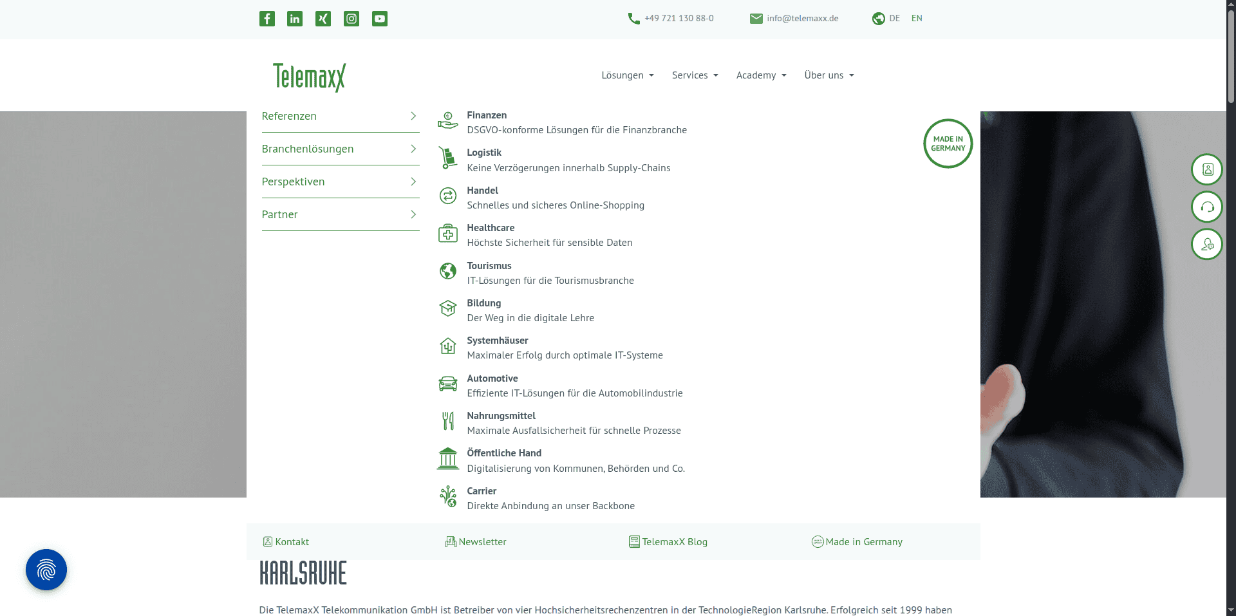Click the scrollbar down arrow

pyautogui.click(x=1231, y=611)
